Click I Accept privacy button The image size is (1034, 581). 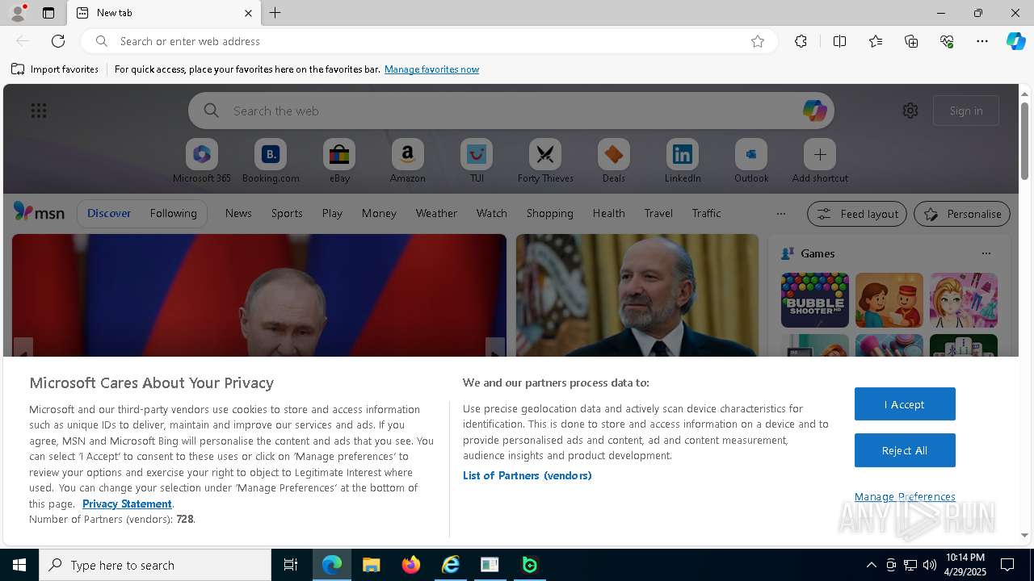coord(905,404)
